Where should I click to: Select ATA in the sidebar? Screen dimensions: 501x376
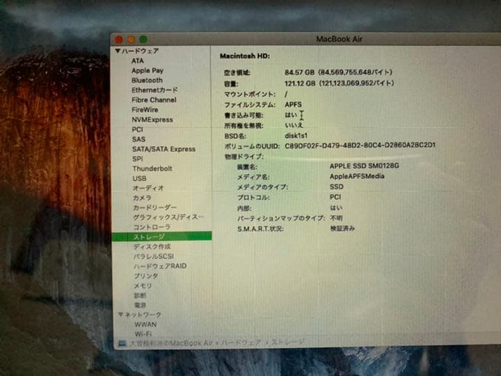point(137,61)
